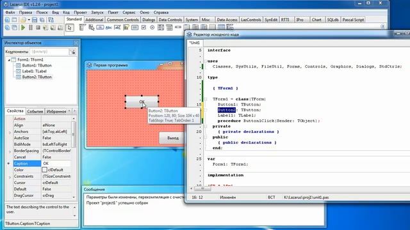Pick TCheckBox component from Standard palette

click(x=143, y=27)
